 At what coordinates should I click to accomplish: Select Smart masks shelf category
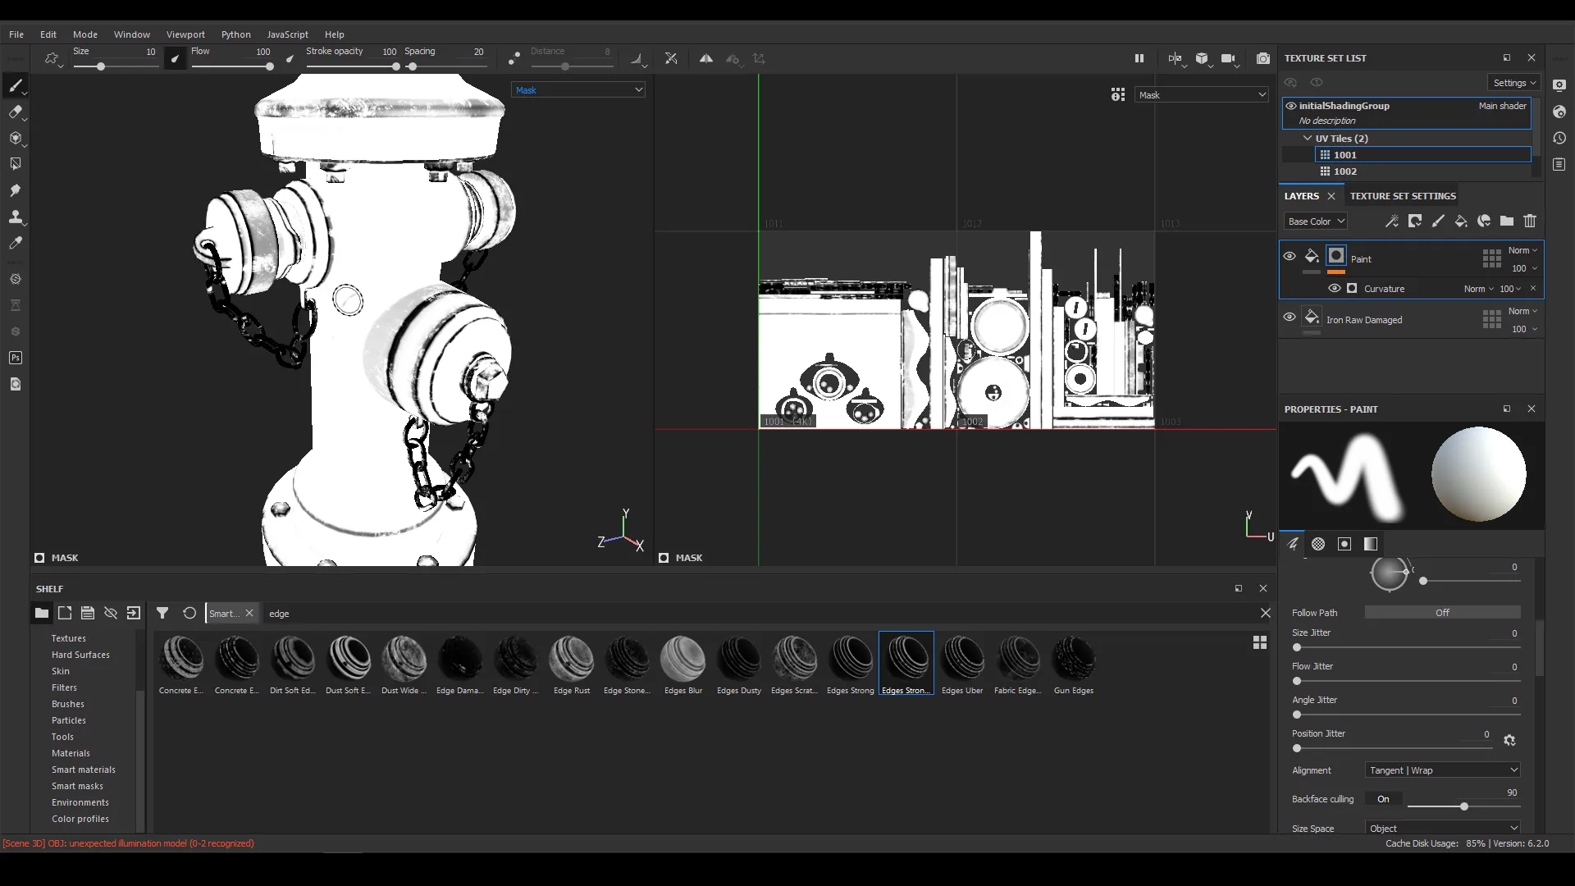pyautogui.click(x=77, y=786)
